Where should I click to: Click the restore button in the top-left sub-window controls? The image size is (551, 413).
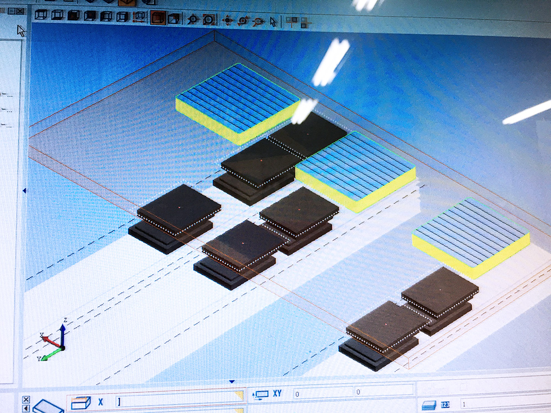12,11
